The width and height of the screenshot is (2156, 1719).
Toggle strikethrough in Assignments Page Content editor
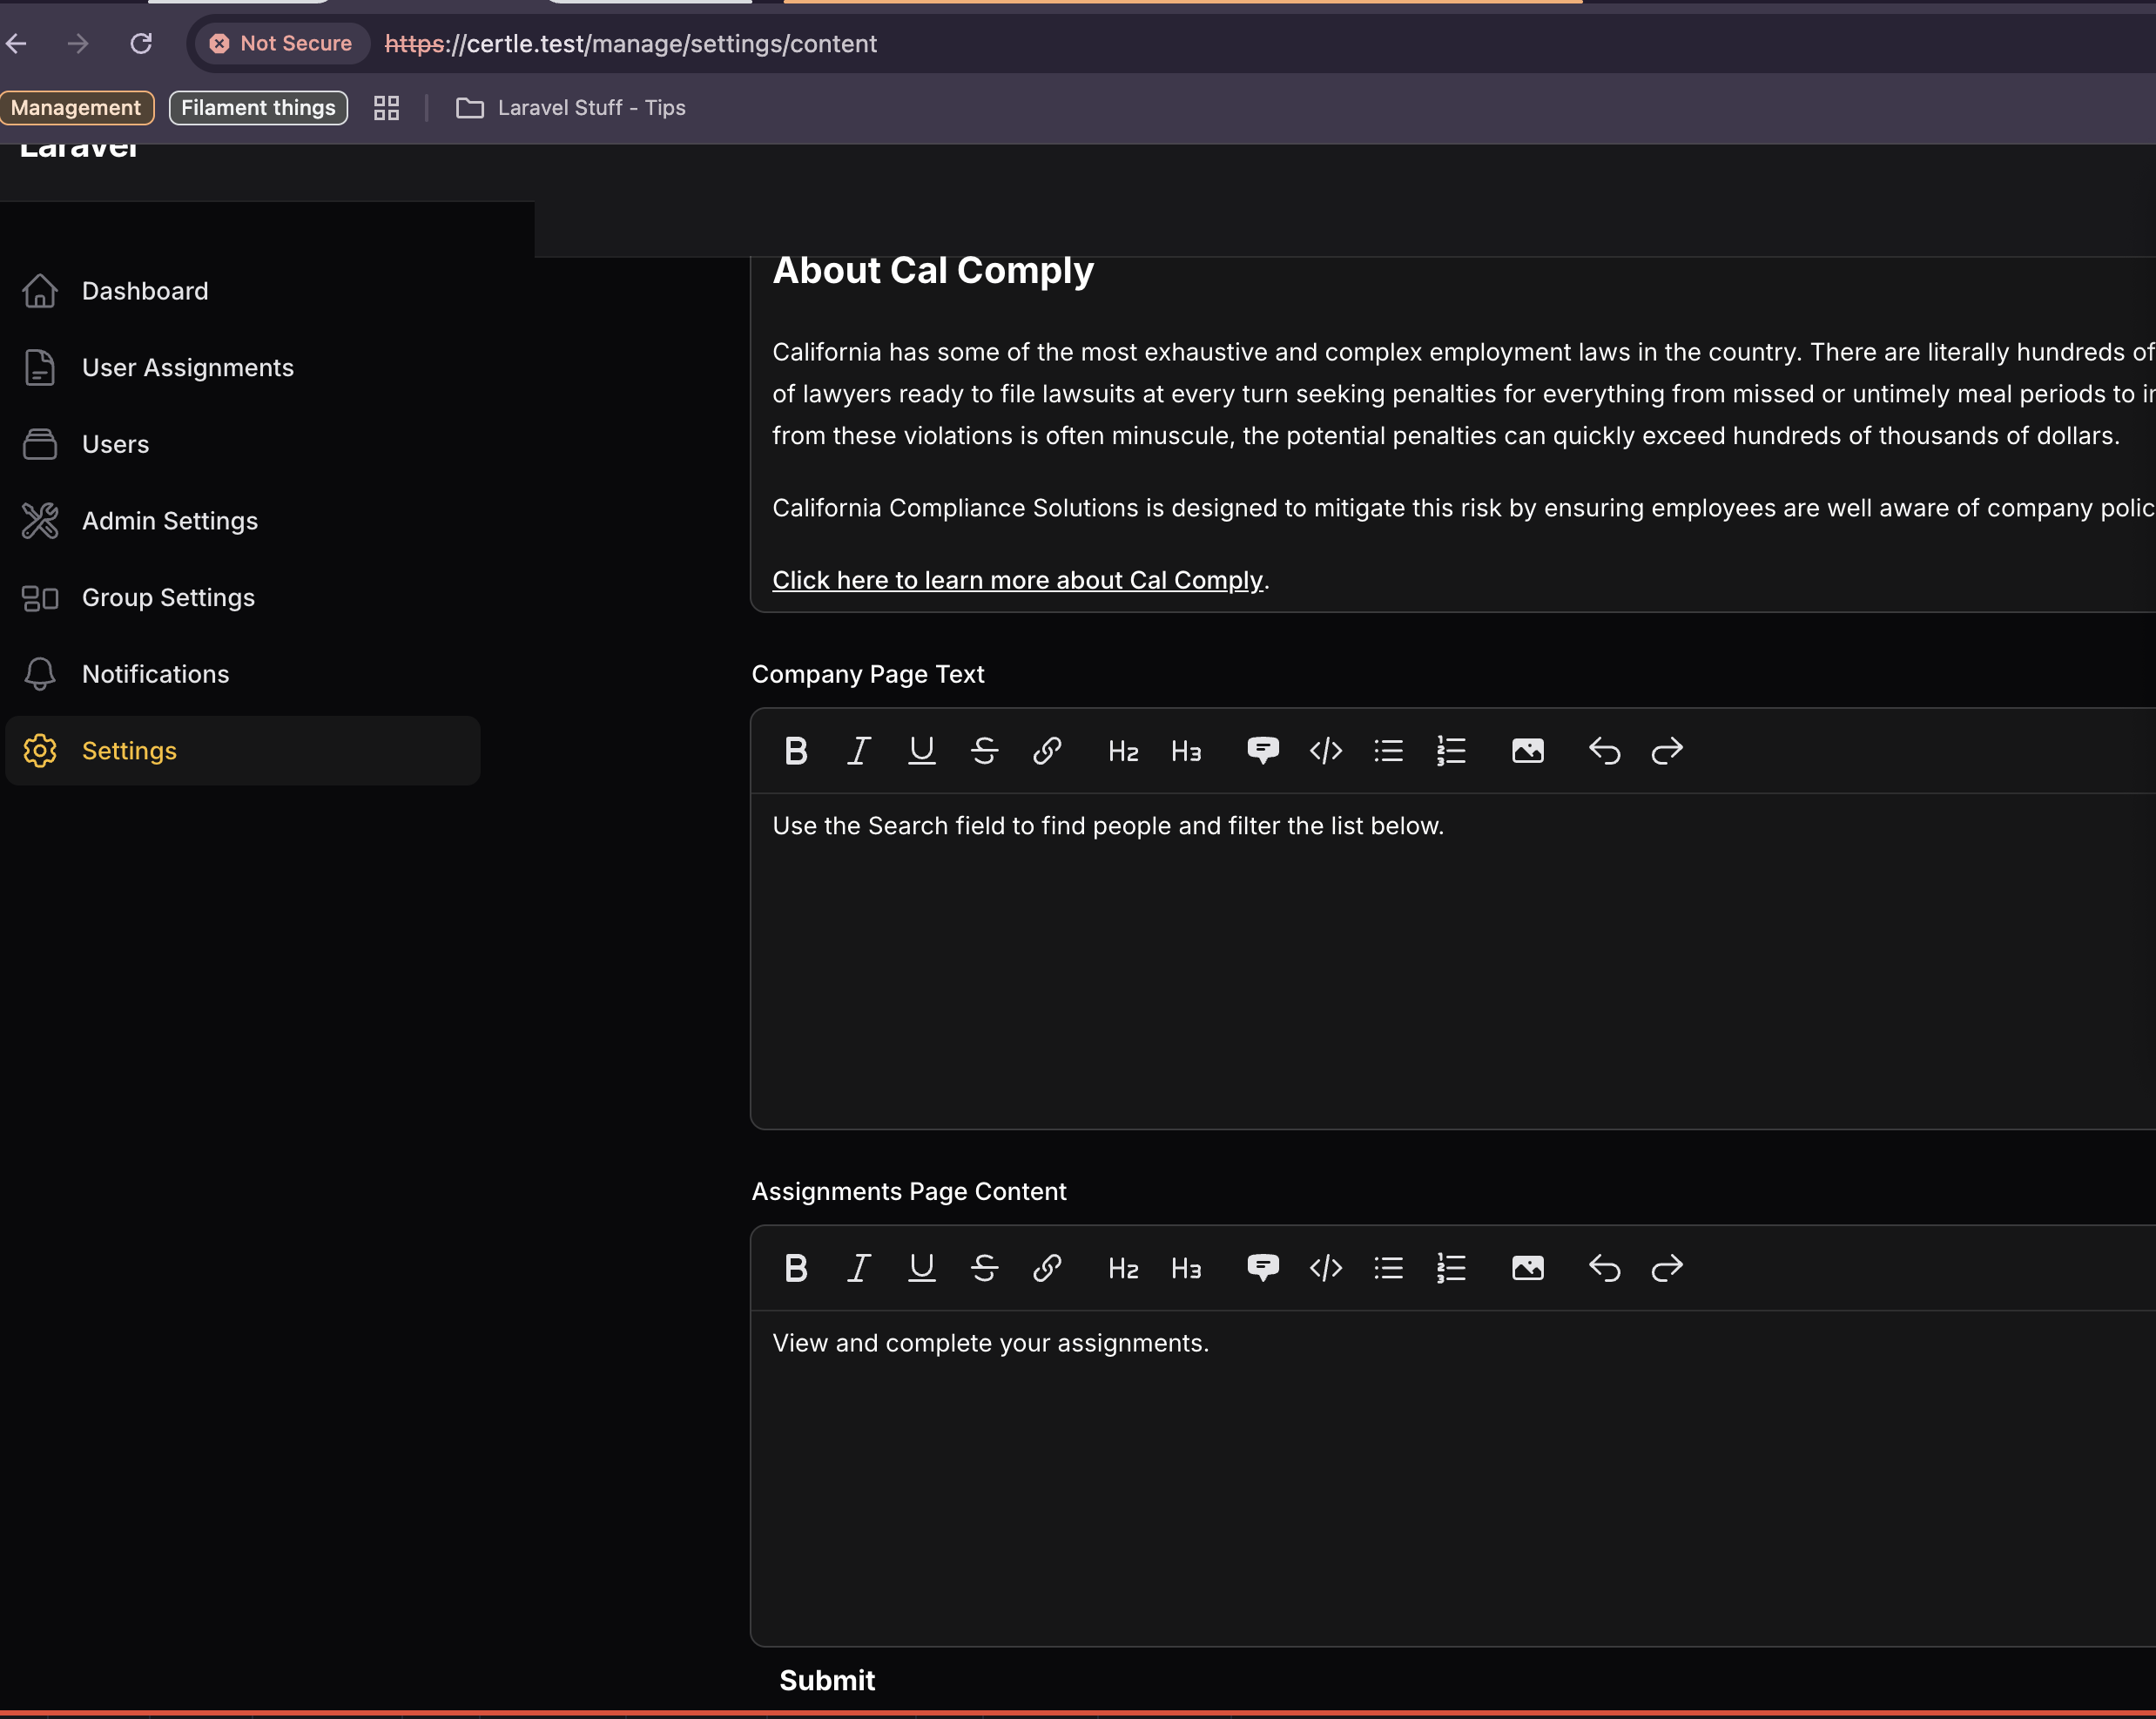pyautogui.click(x=984, y=1268)
